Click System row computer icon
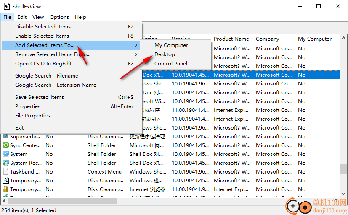This screenshot has width=348, height=215. click(x=5, y=154)
